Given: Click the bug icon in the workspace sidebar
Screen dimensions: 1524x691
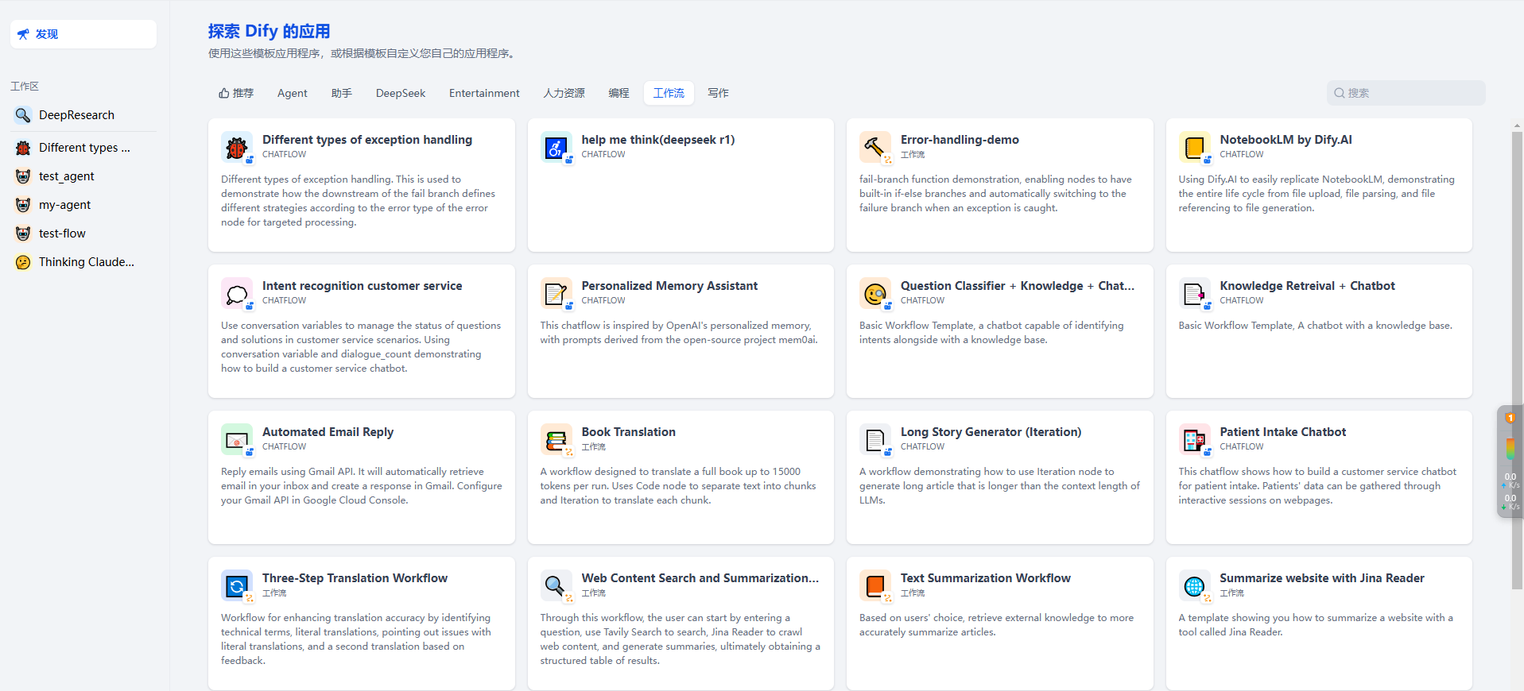Looking at the screenshot, I should [23, 148].
